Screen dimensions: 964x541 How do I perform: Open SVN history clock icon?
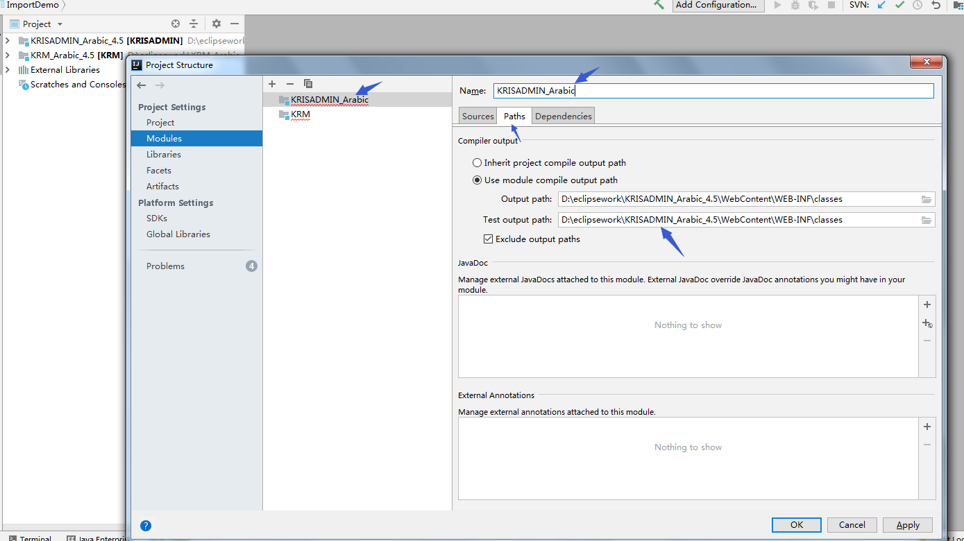(x=918, y=5)
